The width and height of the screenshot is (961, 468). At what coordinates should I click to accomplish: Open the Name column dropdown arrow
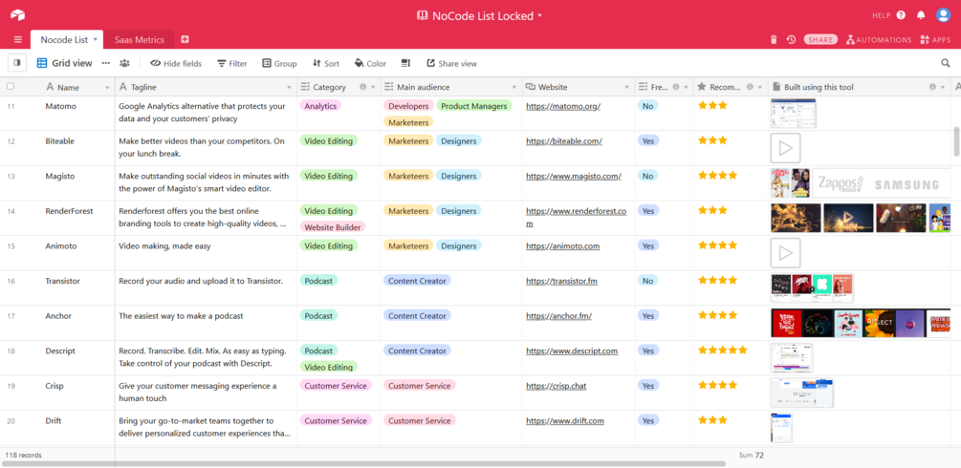[108, 88]
